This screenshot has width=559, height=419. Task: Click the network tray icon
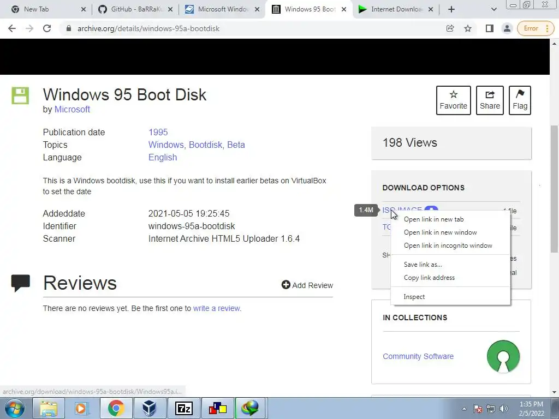coord(491,409)
